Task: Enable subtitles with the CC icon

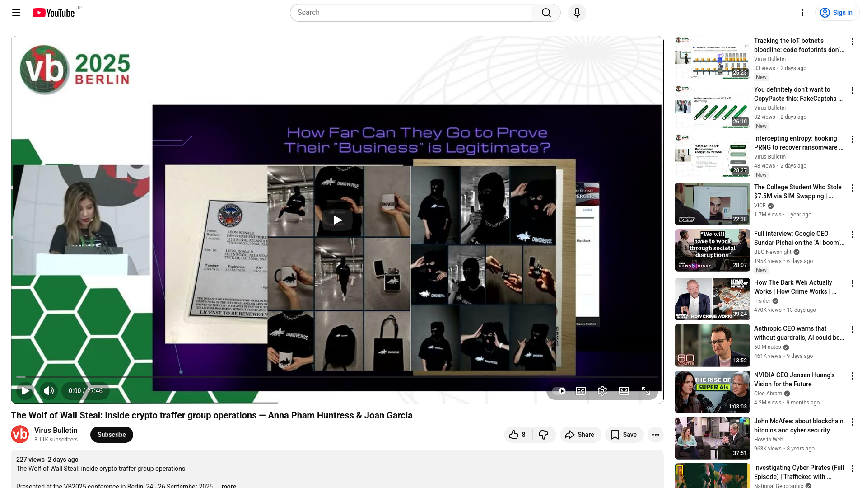Action: (580, 391)
